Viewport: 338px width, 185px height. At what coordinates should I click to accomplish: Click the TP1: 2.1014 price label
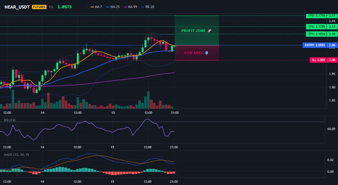tap(316, 34)
